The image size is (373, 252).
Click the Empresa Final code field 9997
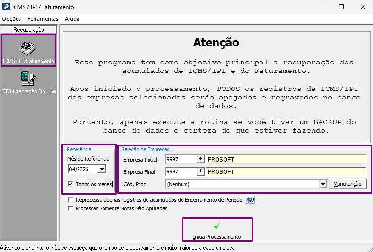click(181, 171)
